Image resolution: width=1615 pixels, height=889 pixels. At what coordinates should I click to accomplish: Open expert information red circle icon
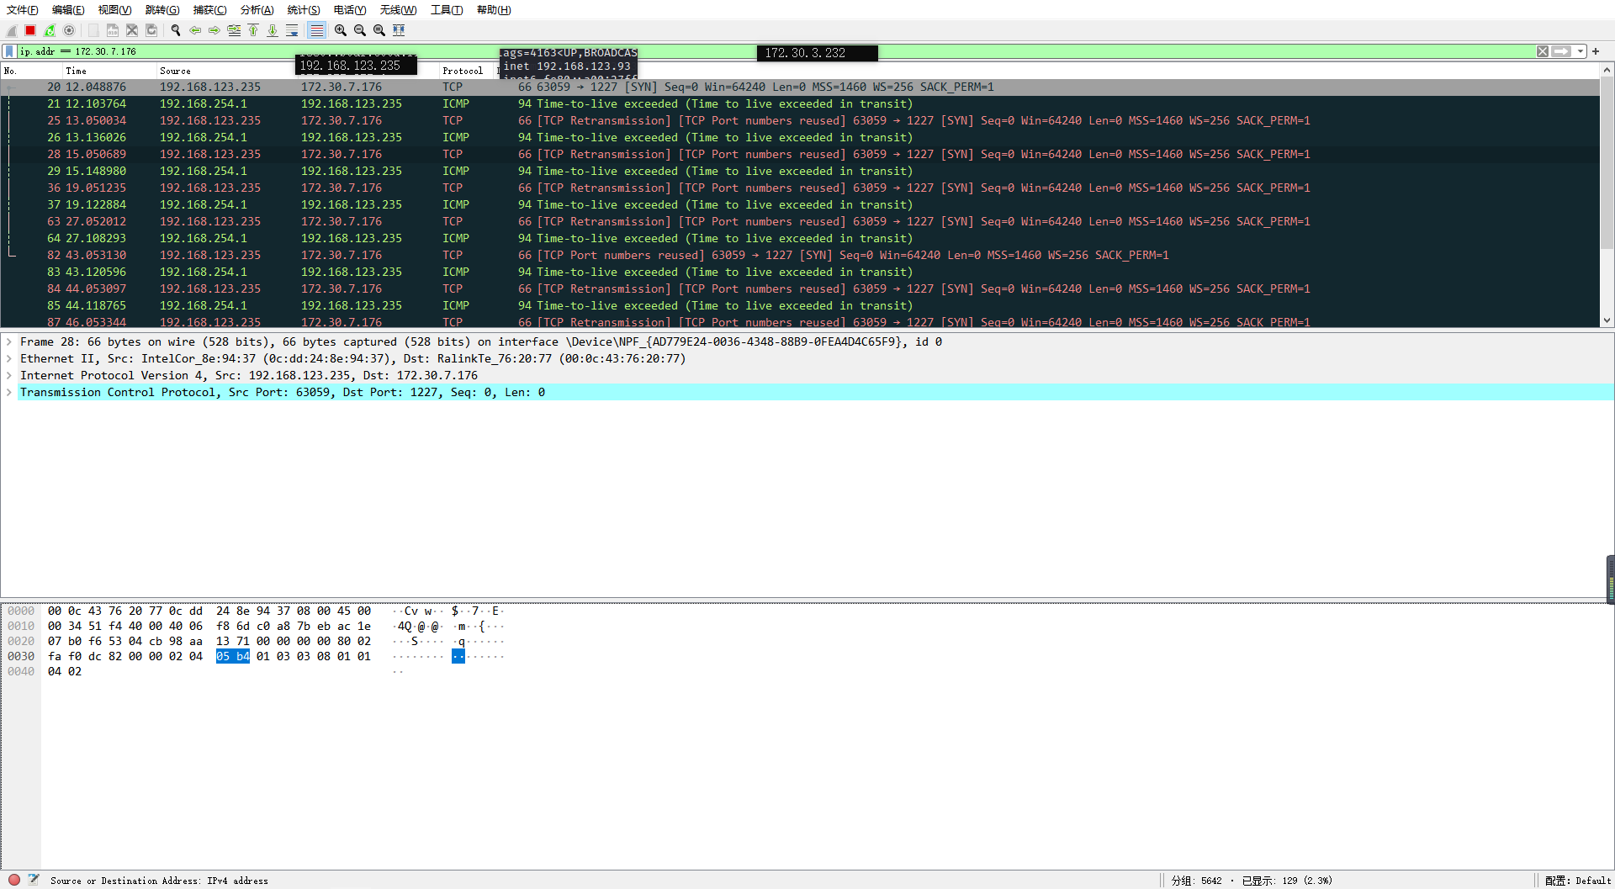pyautogui.click(x=14, y=880)
